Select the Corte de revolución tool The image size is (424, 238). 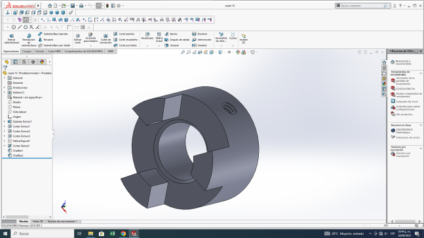pyautogui.click(x=106, y=39)
